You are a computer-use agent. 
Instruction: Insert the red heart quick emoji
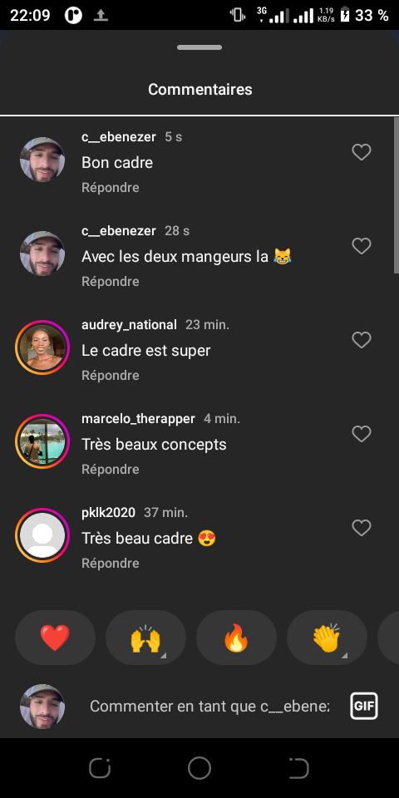click(x=55, y=638)
